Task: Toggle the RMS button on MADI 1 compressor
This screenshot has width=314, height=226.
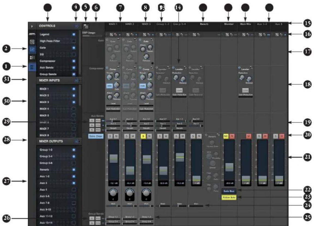Action: tap(109, 86)
